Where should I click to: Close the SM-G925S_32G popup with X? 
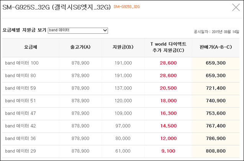[236, 7]
